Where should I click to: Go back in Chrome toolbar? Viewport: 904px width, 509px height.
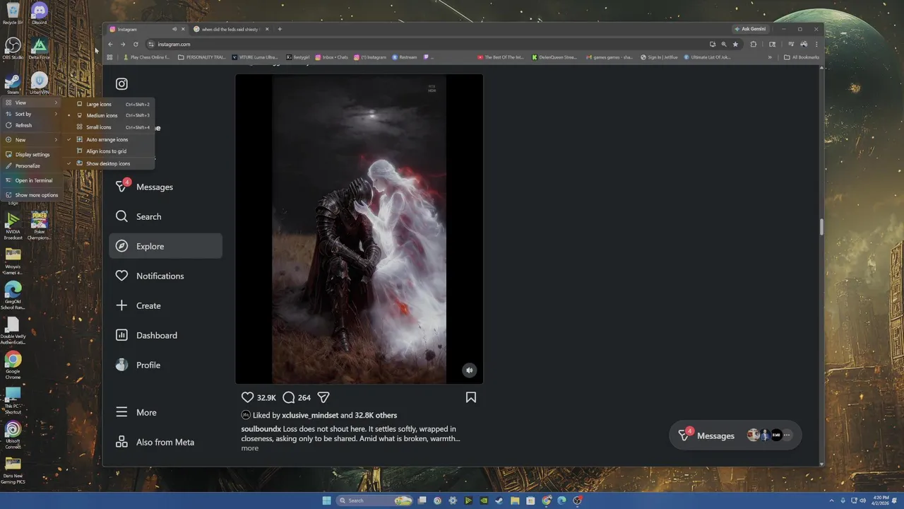110,44
